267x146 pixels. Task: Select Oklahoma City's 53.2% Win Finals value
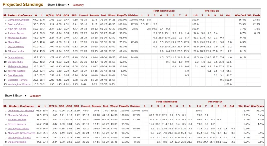[260, 111]
